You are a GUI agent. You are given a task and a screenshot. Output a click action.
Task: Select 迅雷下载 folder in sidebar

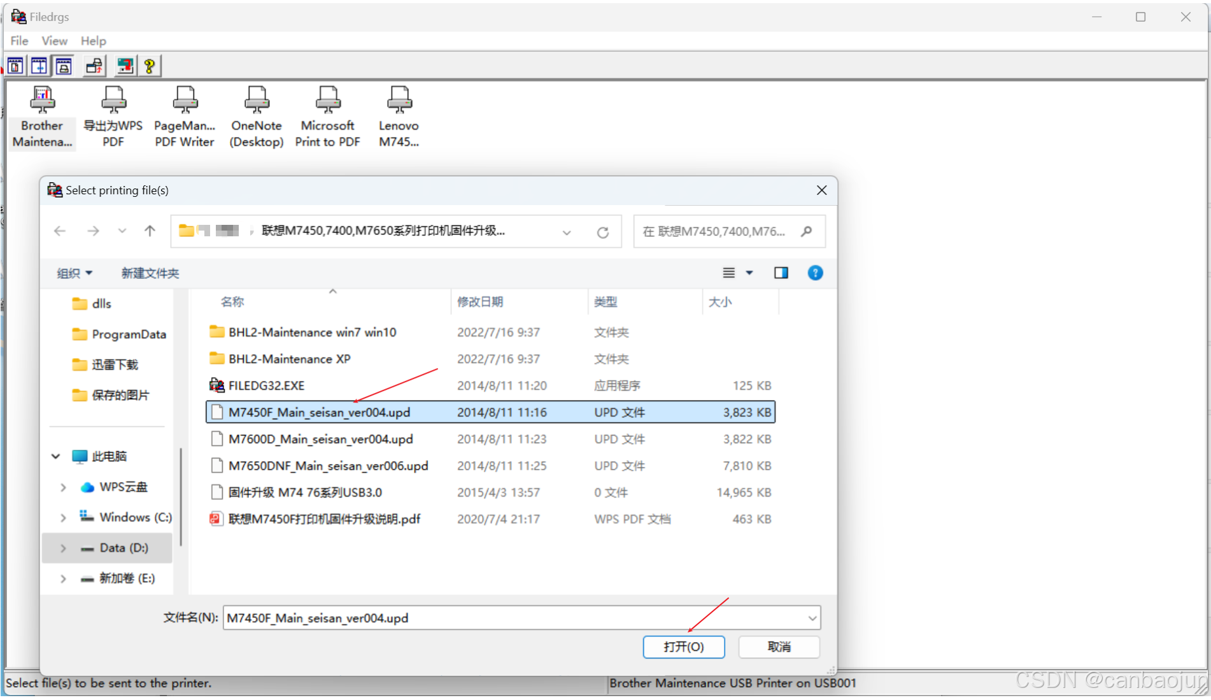(105, 365)
